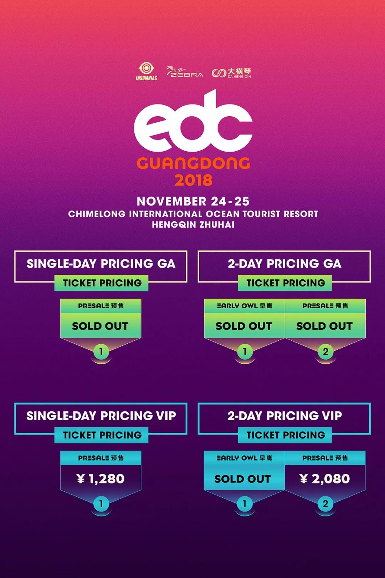Screen dimensions: 385x578
Task: Click the November 24-25 date text
Action: click(193, 201)
